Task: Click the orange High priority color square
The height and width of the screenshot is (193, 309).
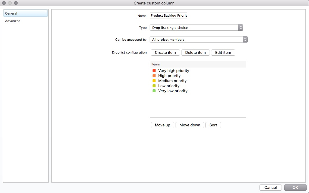Action: [154, 76]
